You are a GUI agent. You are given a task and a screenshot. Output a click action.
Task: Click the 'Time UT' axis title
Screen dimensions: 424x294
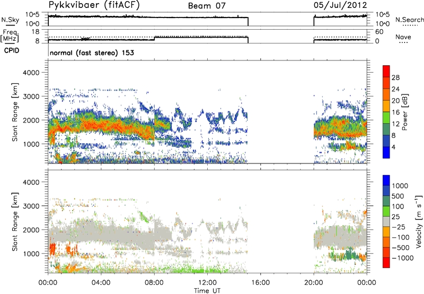tap(207, 290)
